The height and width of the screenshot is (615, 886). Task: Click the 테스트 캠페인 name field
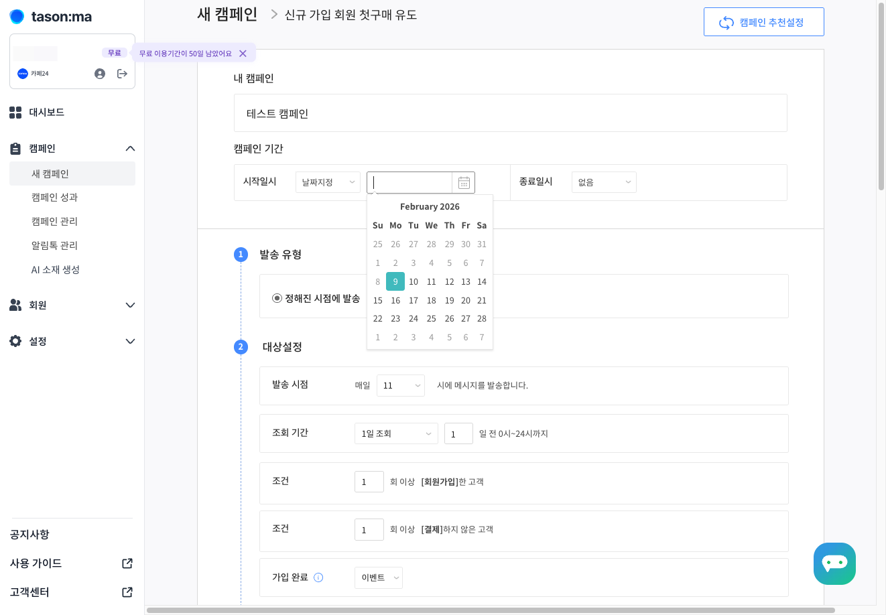[x=511, y=113]
